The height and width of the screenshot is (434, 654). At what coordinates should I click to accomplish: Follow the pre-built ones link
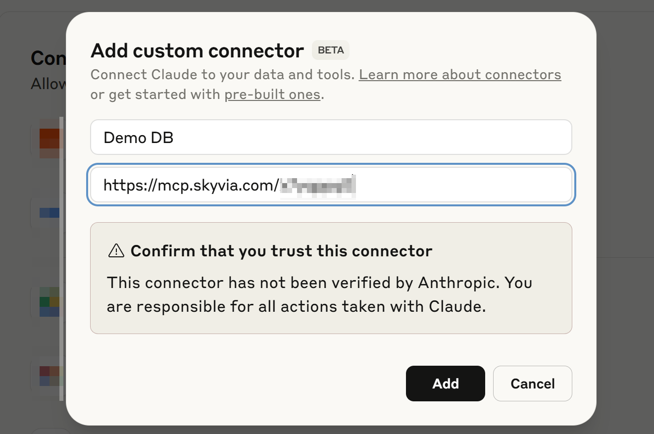point(272,95)
